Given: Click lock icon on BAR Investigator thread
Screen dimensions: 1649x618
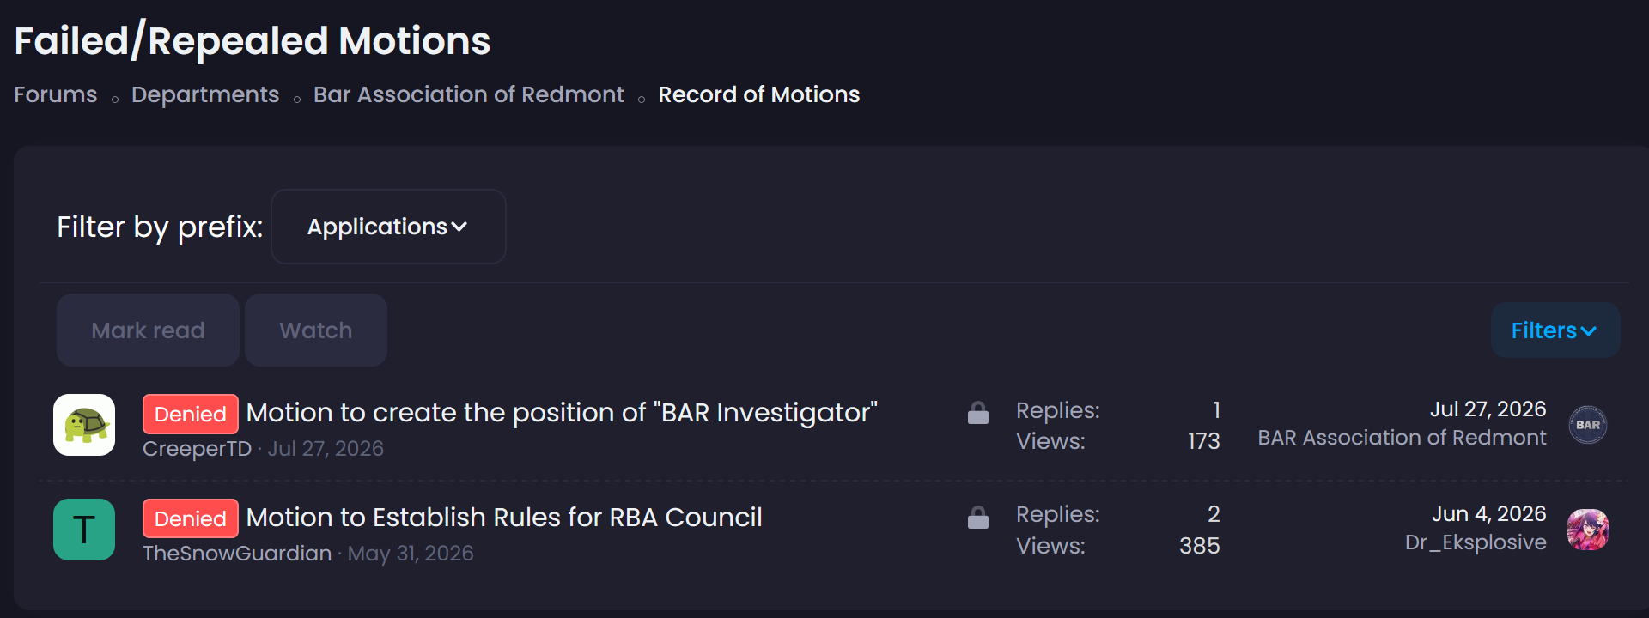Looking at the screenshot, I should pyautogui.click(x=978, y=413).
